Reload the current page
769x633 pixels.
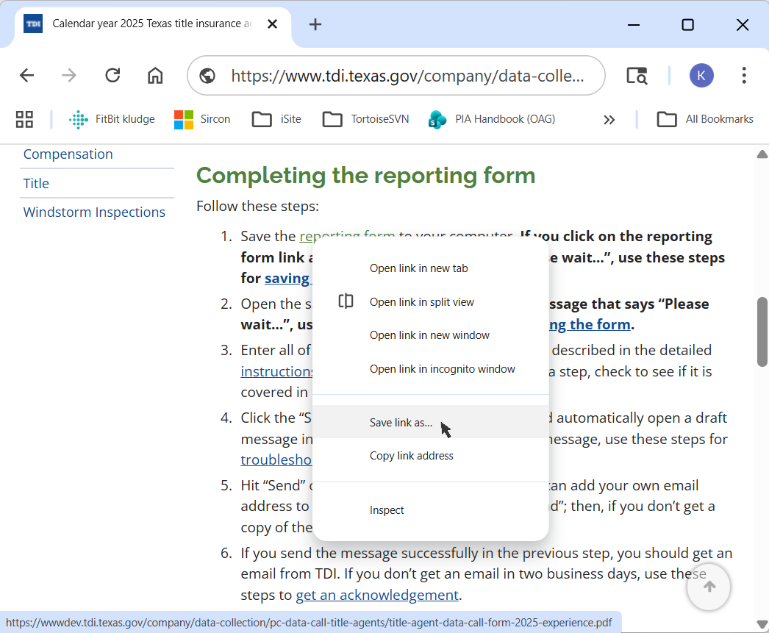tap(112, 76)
